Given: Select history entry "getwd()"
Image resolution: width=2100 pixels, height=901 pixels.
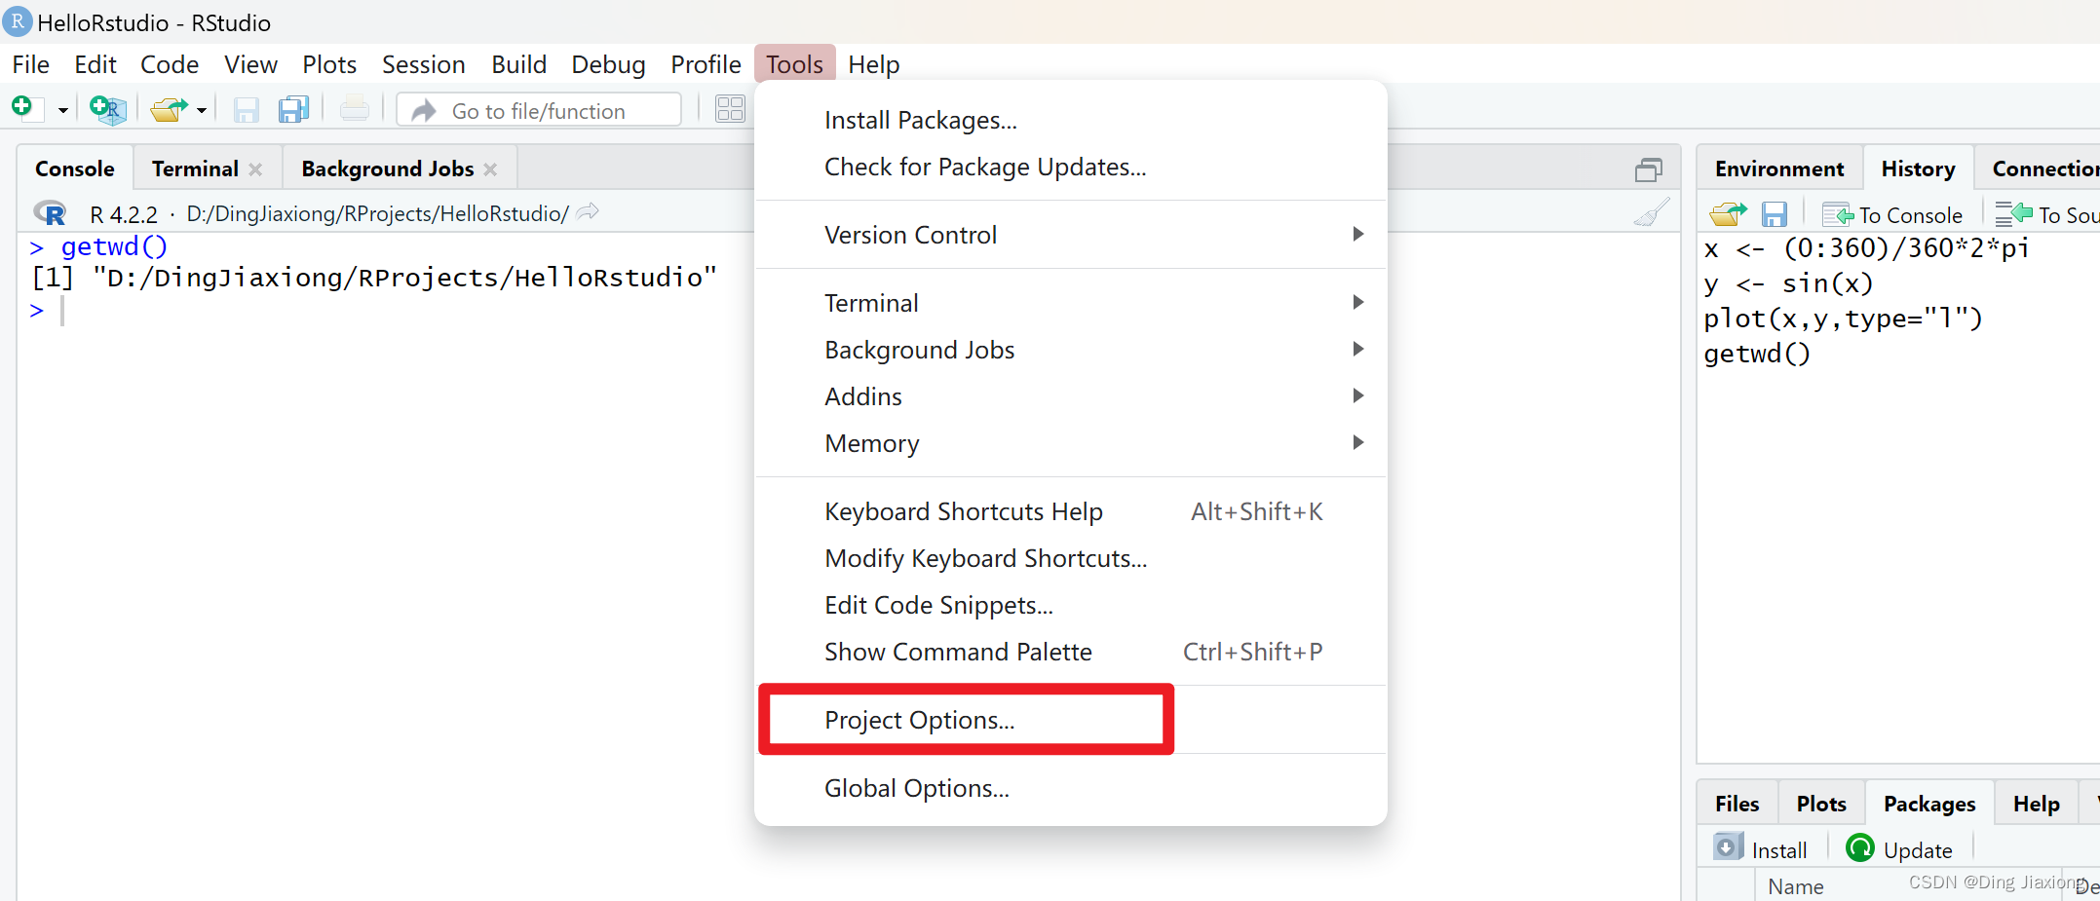Looking at the screenshot, I should 1757,354.
